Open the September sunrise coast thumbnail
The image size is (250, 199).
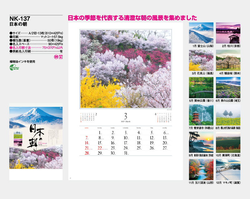tap(201, 142)
